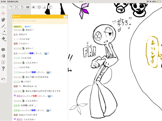Click the participants icon next to 5
Viewport: 162px width, 121px height.
(49, 96)
